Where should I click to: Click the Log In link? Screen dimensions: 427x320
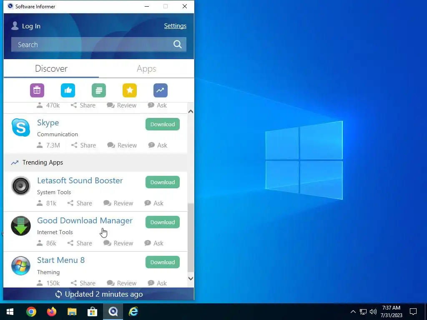pyautogui.click(x=31, y=26)
